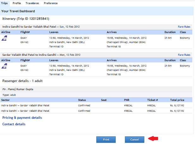The image size is (195, 144).
Task: View Fare Rules for the 13 Feb flight
Action: pyautogui.click(x=184, y=55)
